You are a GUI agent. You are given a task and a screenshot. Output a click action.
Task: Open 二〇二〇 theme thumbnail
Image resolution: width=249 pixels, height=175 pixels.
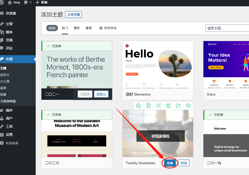(x=77, y=138)
